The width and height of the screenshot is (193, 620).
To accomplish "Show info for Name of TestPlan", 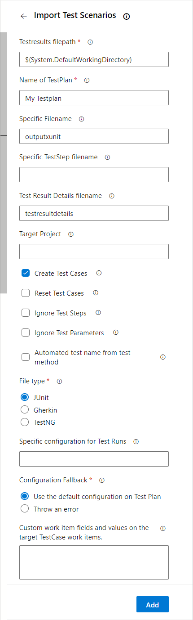I will [87, 80].
